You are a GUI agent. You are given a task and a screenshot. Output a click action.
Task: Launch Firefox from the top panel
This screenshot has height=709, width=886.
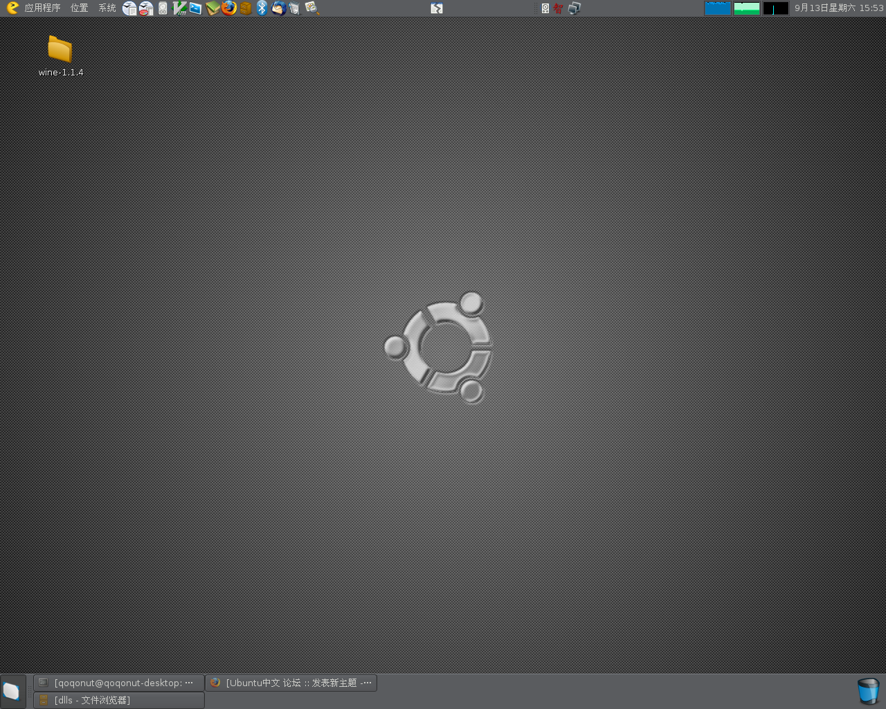[229, 8]
